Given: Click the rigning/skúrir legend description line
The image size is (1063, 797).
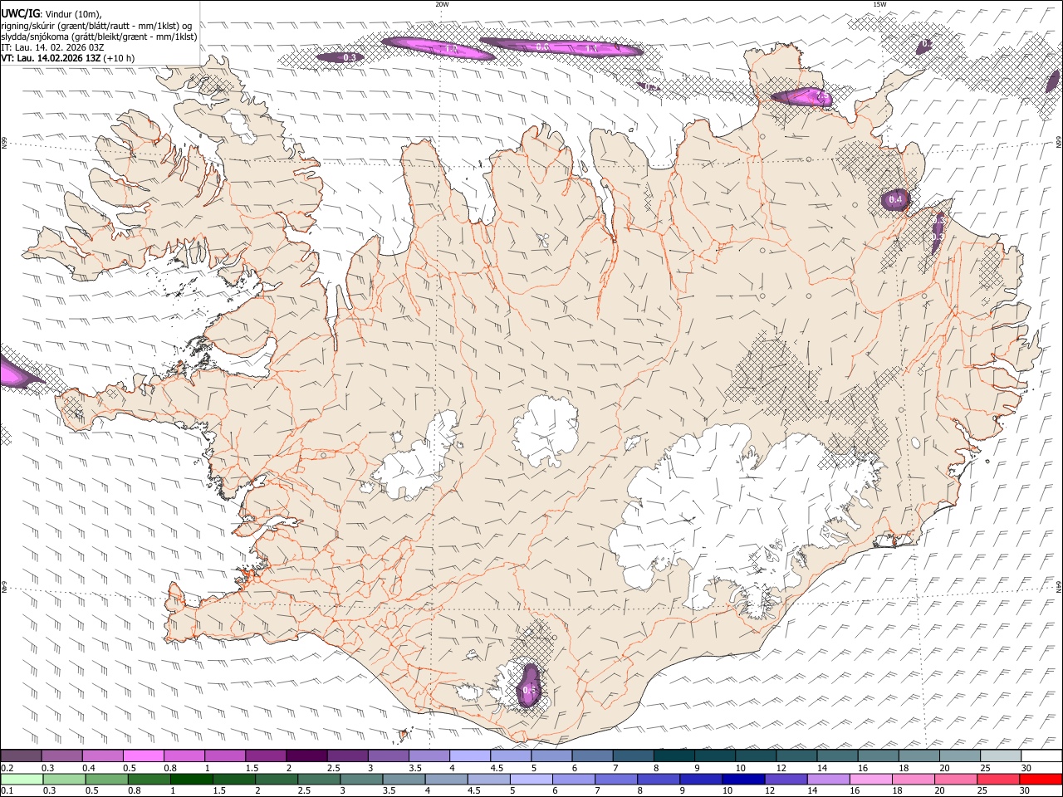Looking at the screenshot, I should pyautogui.click(x=96, y=26).
